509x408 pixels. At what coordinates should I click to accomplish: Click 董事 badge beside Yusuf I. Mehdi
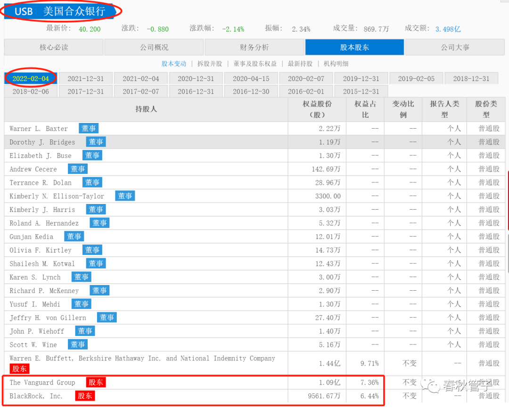point(81,304)
